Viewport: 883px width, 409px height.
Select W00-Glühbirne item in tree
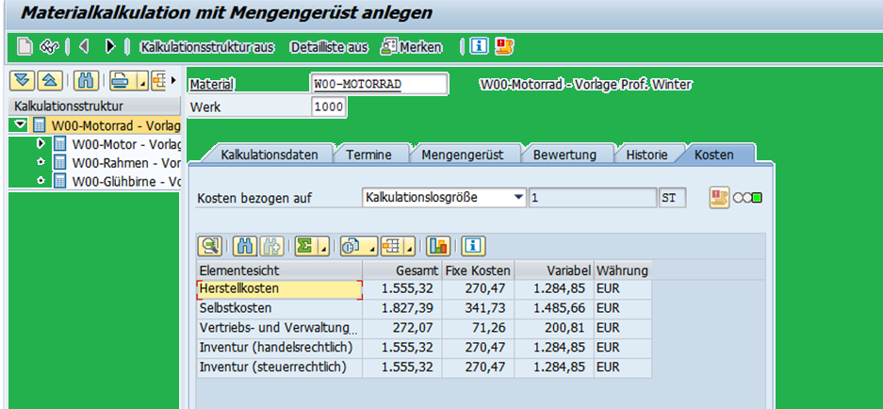125,181
